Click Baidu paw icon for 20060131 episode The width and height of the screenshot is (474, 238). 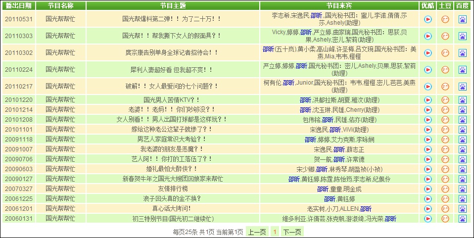point(463,219)
